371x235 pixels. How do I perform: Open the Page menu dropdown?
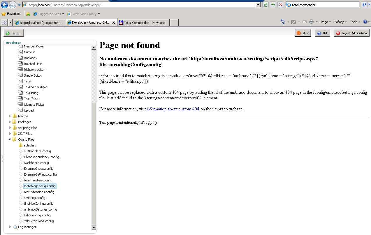click(x=326, y=22)
